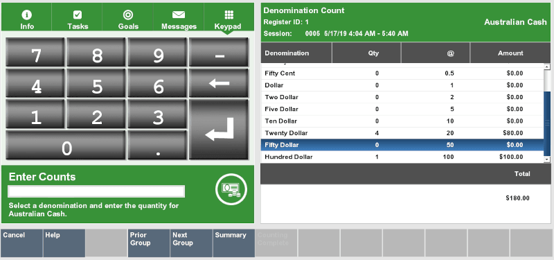Open the Info tab
Image resolution: width=554 pixels, height=260 pixels.
click(x=26, y=17)
